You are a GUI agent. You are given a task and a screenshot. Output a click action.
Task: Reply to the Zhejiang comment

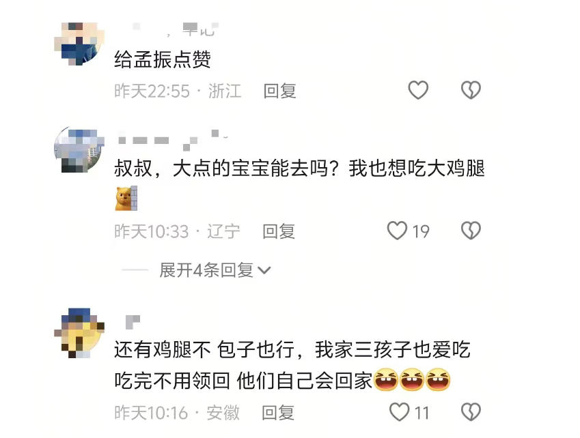coord(280,91)
